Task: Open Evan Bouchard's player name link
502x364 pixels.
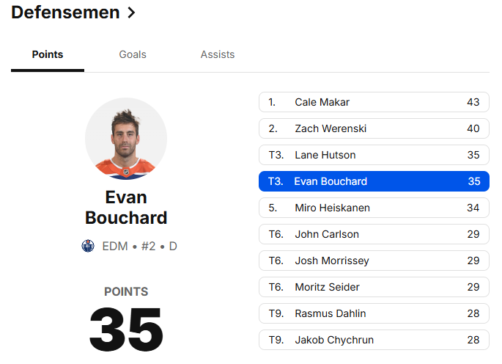Action: pos(126,208)
